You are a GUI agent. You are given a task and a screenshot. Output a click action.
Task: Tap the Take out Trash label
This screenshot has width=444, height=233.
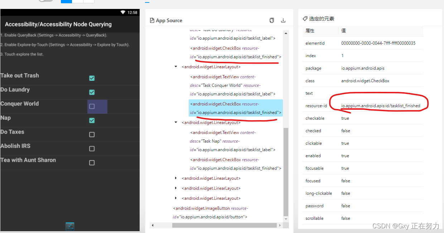(x=20, y=75)
